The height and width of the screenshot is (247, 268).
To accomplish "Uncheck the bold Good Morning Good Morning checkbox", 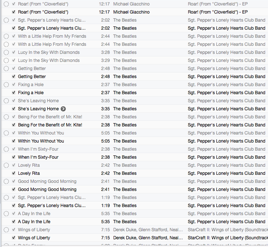I will tap(14, 189).
